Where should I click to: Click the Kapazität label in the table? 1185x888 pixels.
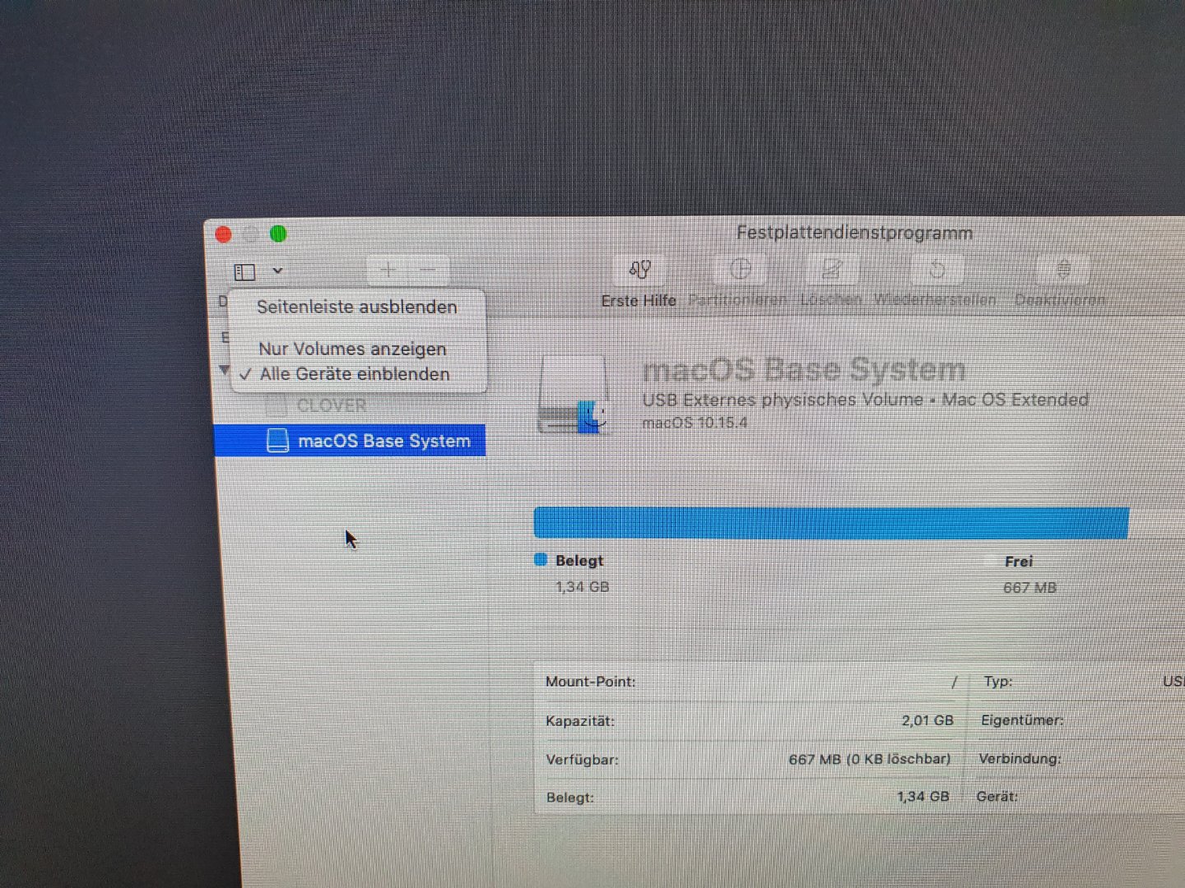pyautogui.click(x=580, y=721)
